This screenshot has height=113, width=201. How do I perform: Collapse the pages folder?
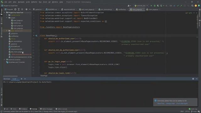tap(7, 18)
